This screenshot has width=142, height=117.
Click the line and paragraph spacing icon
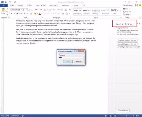coord(57,14)
